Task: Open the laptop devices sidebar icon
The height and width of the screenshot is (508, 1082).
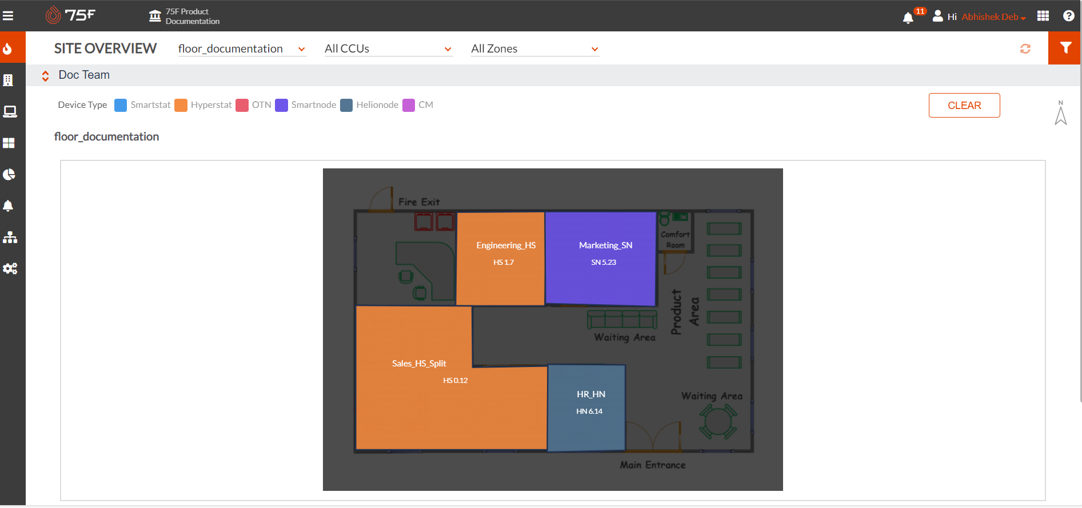Action: pyautogui.click(x=10, y=111)
